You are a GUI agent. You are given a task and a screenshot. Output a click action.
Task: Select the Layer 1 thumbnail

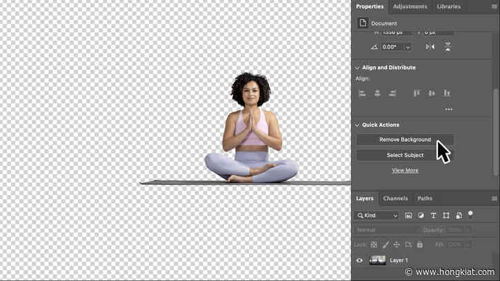(377, 260)
